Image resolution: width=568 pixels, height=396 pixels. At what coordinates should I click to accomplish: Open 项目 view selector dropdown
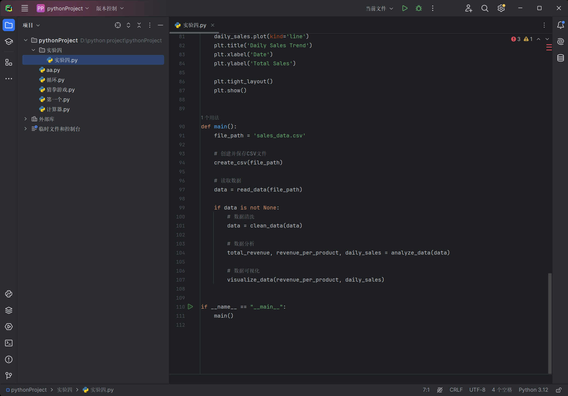click(31, 25)
